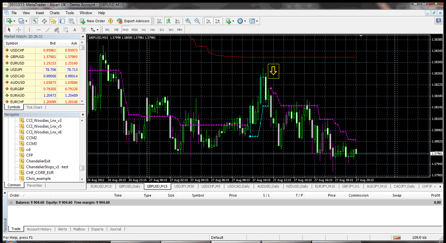Toggle the Auto Scroll chart icon
The height and width of the screenshot is (243, 446).
(208, 21)
